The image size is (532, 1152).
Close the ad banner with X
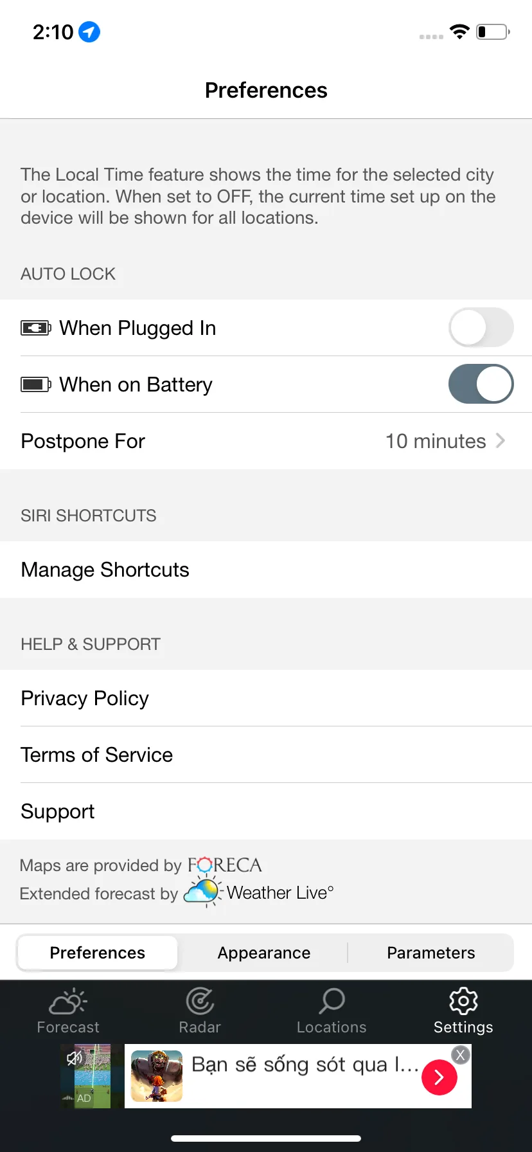tap(460, 1055)
